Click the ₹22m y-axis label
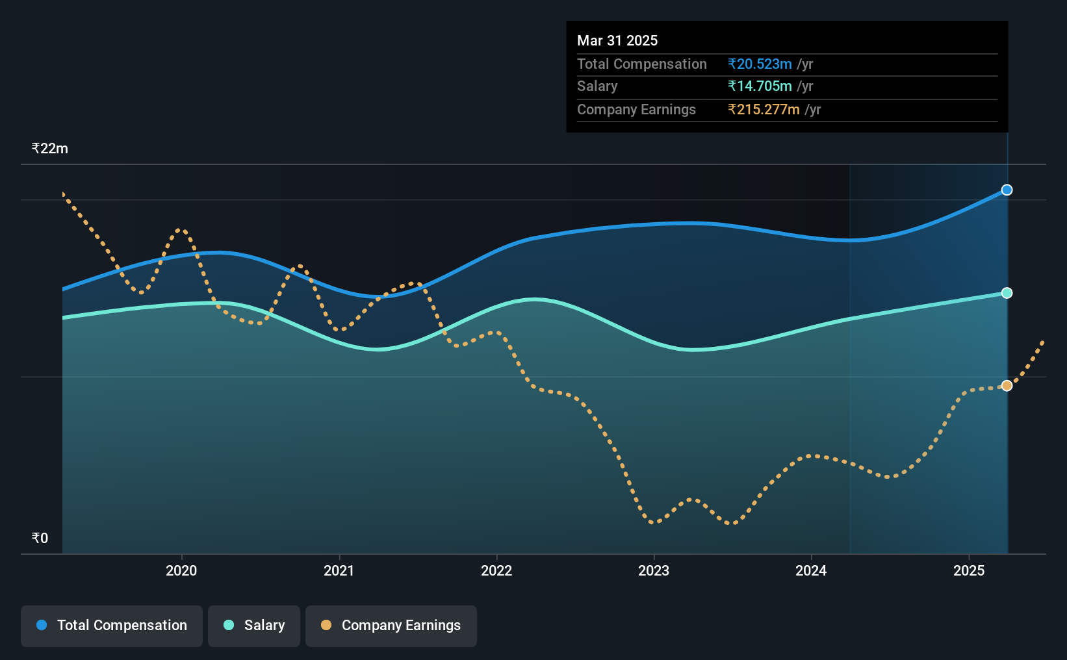The height and width of the screenshot is (660, 1067). pyautogui.click(x=50, y=148)
